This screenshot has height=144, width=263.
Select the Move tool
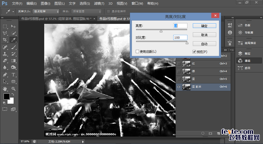13,26
